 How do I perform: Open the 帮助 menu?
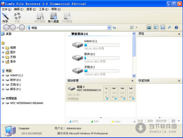click(x=56, y=9)
